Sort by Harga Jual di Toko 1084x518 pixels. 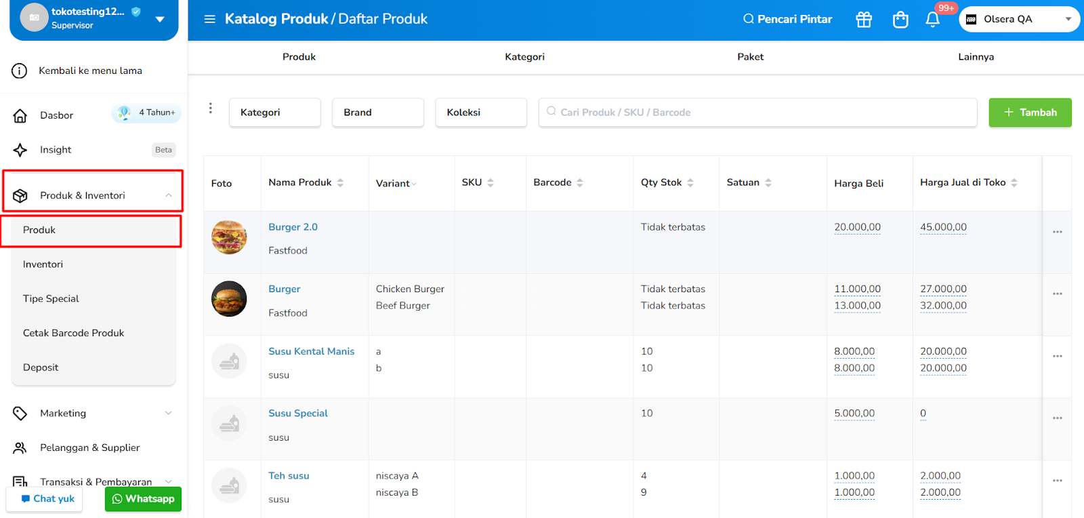click(1014, 182)
